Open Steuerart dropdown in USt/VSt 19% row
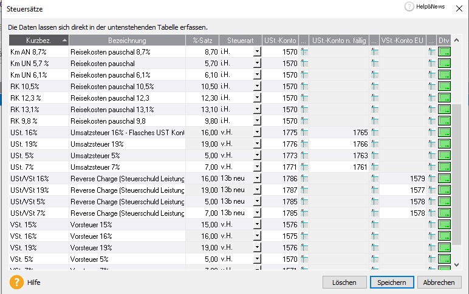 [257, 190]
